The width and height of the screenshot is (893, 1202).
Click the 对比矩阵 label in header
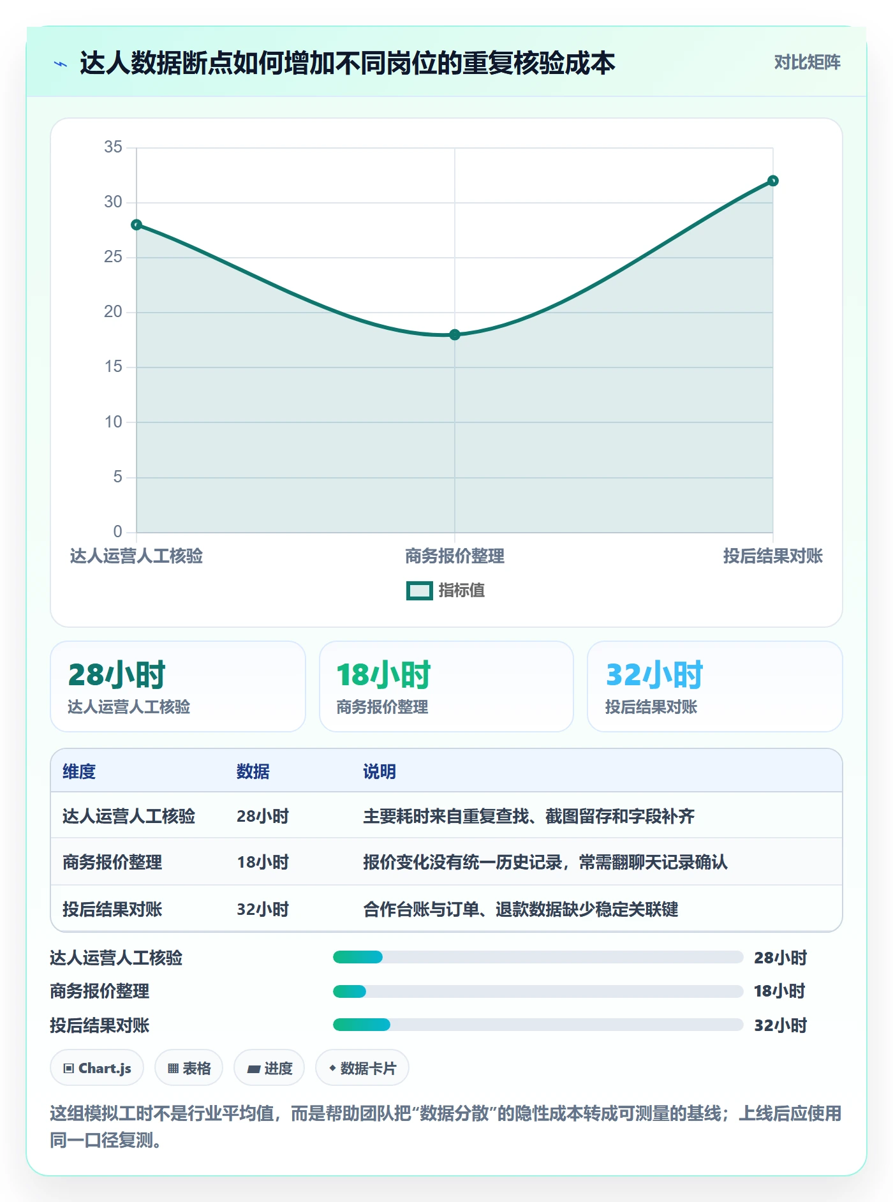click(x=807, y=63)
